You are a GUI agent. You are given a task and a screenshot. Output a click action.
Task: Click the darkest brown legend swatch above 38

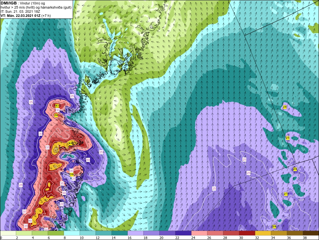tap(311, 233)
